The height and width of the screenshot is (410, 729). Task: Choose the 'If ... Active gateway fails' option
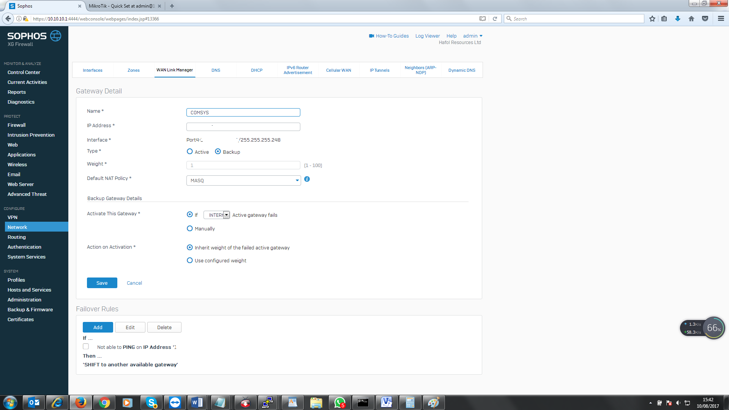[x=190, y=214]
